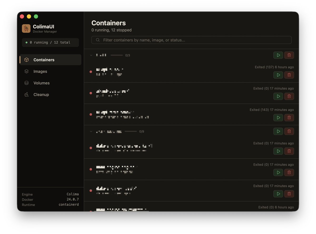Start the container that exited with code 143
316x234 pixels.
point(278,118)
